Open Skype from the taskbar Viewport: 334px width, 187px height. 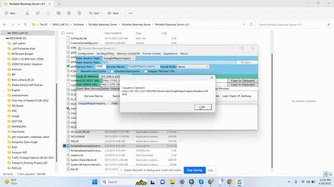point(201,182)
